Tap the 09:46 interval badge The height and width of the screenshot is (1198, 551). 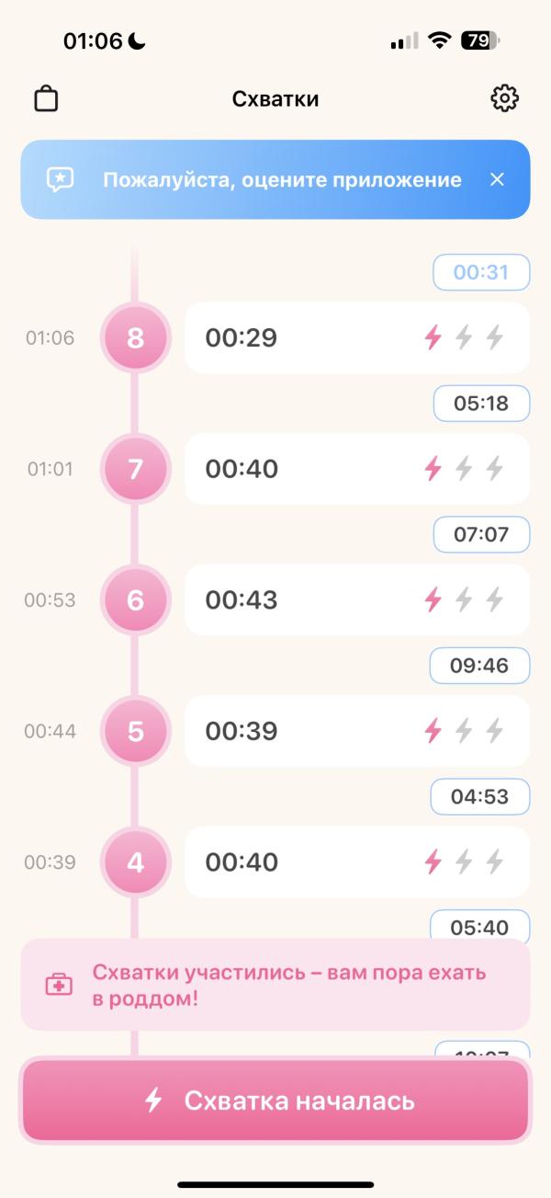[480, 666]
